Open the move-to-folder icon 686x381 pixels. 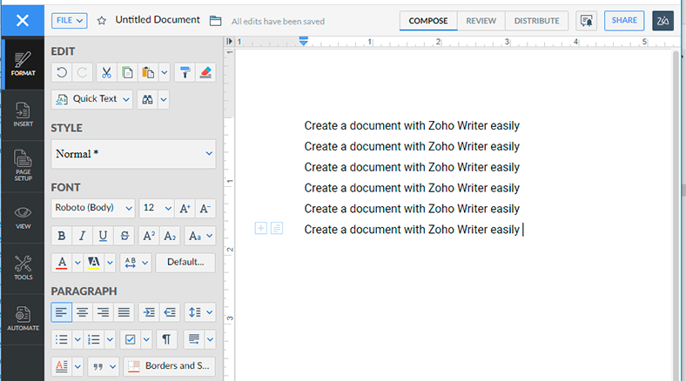click(x=215, y=21)
